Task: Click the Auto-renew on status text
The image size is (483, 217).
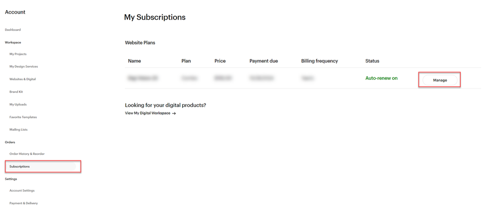Action: pos(382,78)
